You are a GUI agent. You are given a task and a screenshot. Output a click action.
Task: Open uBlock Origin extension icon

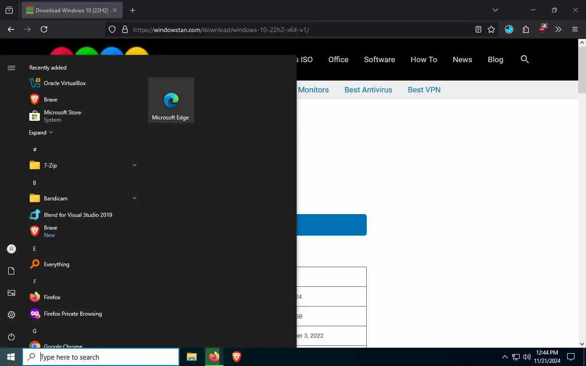point(543,29)
